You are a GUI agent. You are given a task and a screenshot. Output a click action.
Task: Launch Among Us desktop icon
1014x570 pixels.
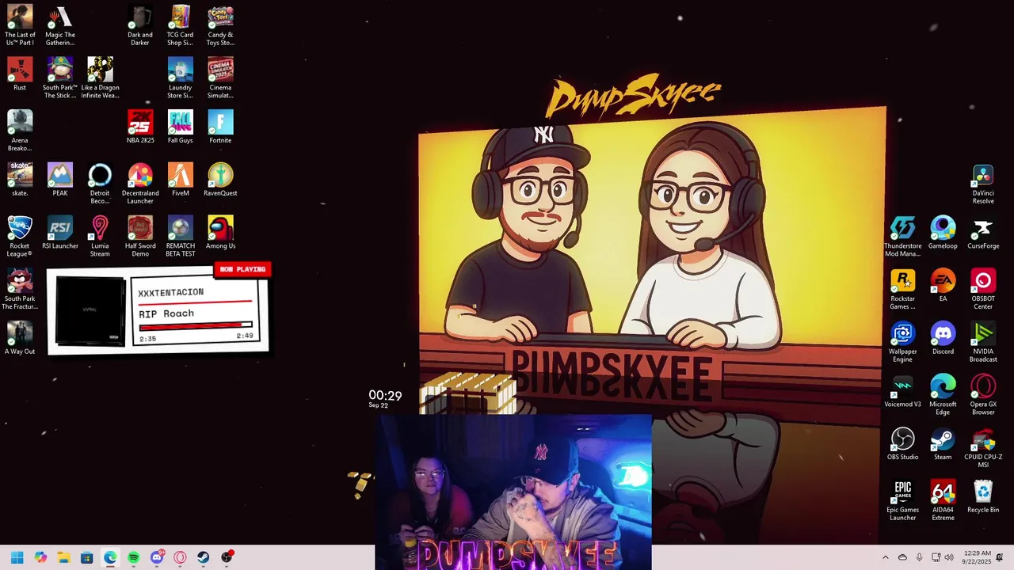tap(220, 233)
